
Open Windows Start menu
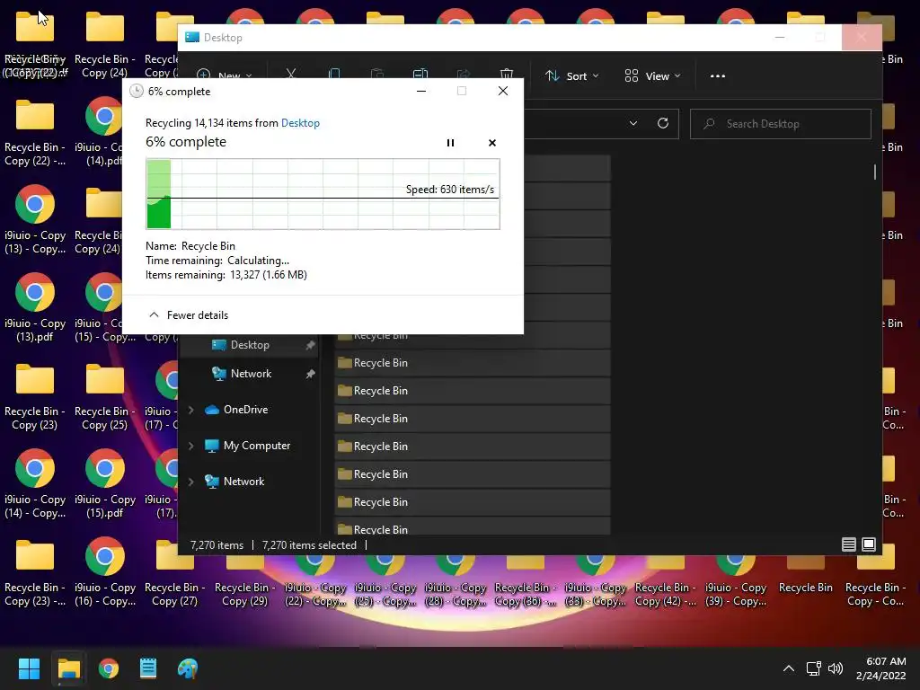pos(29,668)
